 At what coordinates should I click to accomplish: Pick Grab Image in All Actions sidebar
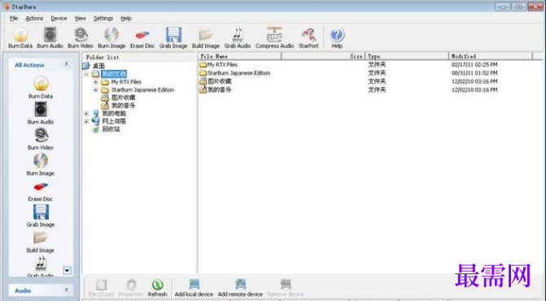41,216
